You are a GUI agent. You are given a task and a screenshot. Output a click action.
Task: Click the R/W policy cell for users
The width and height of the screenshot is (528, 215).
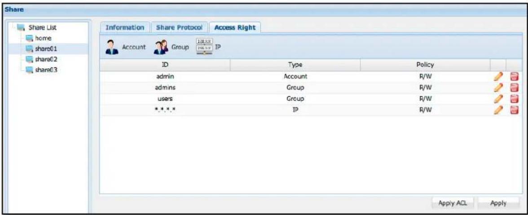(x=425, y=99)
